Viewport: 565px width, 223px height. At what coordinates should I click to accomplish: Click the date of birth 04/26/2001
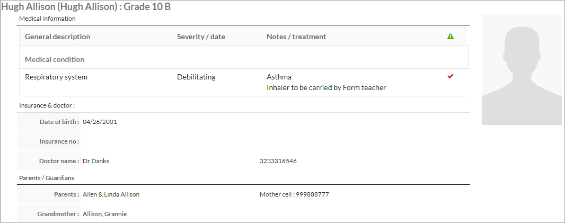click(x=100, y=122)
